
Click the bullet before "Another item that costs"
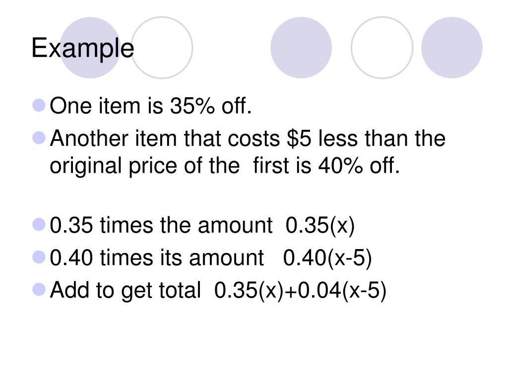39,138
